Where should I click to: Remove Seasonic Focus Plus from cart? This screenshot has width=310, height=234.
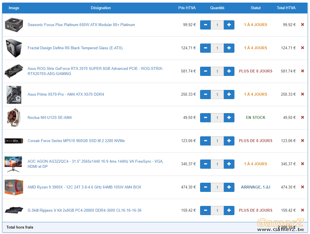coord(303,25)
